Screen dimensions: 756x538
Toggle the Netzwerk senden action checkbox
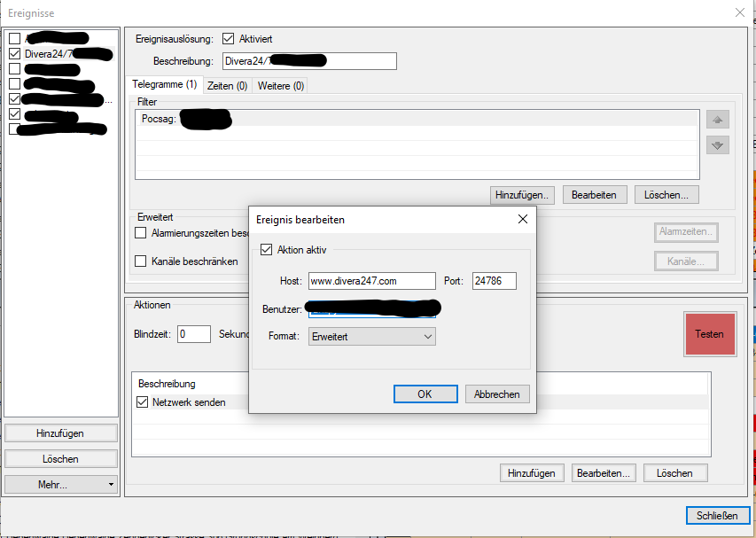click(x=142, y=402)
